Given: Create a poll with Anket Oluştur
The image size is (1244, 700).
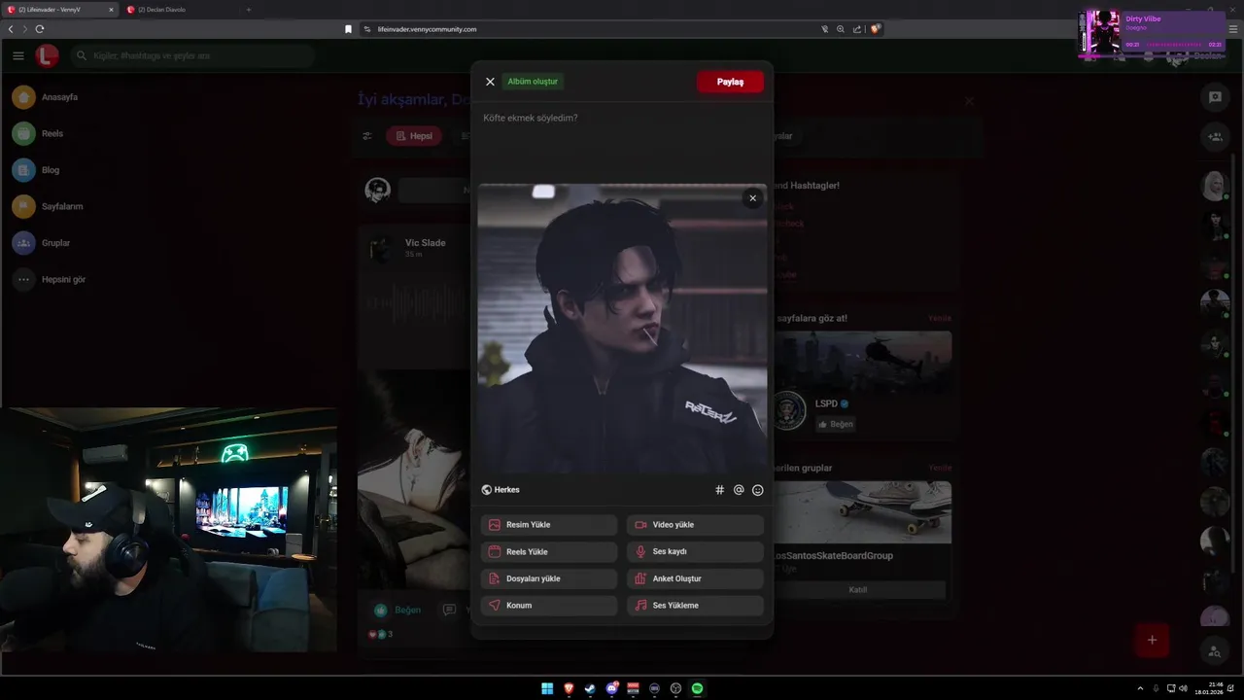Looking at the screenshot, I should 695,578.
